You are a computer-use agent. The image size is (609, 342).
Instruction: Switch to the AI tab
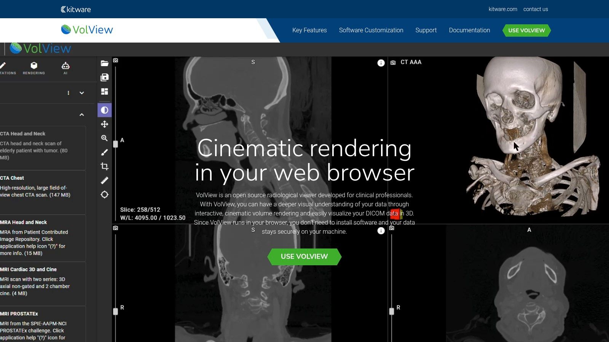[65, 68]
